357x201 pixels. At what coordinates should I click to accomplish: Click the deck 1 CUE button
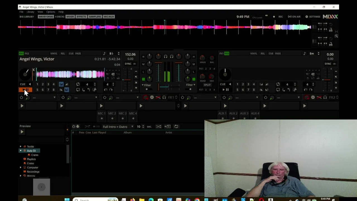click(x=23, y=84)
